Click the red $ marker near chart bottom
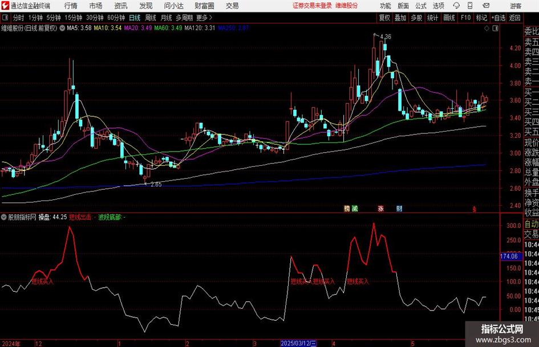This screenshot has width=539, height=347. pyautogui.click(x=475, y=209)
